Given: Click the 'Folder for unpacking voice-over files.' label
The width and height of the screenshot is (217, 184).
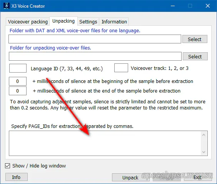Looking at the screenshot, I should (x=50, y=48).
